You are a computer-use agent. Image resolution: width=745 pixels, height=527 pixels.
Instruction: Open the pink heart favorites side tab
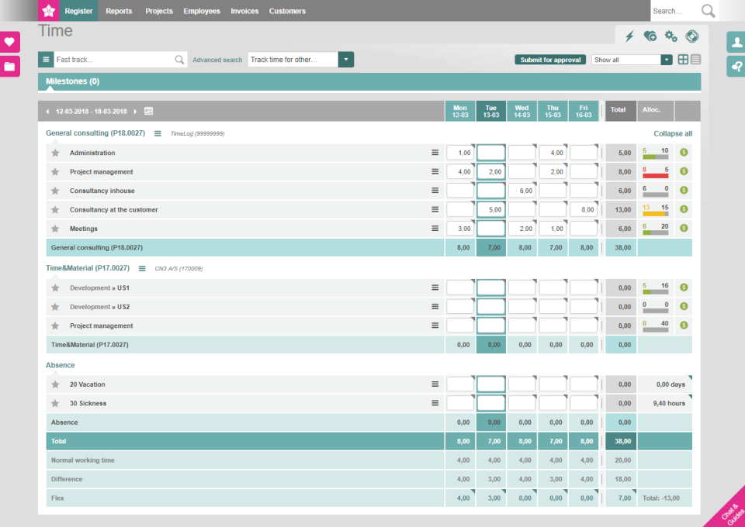coord(9,42)
